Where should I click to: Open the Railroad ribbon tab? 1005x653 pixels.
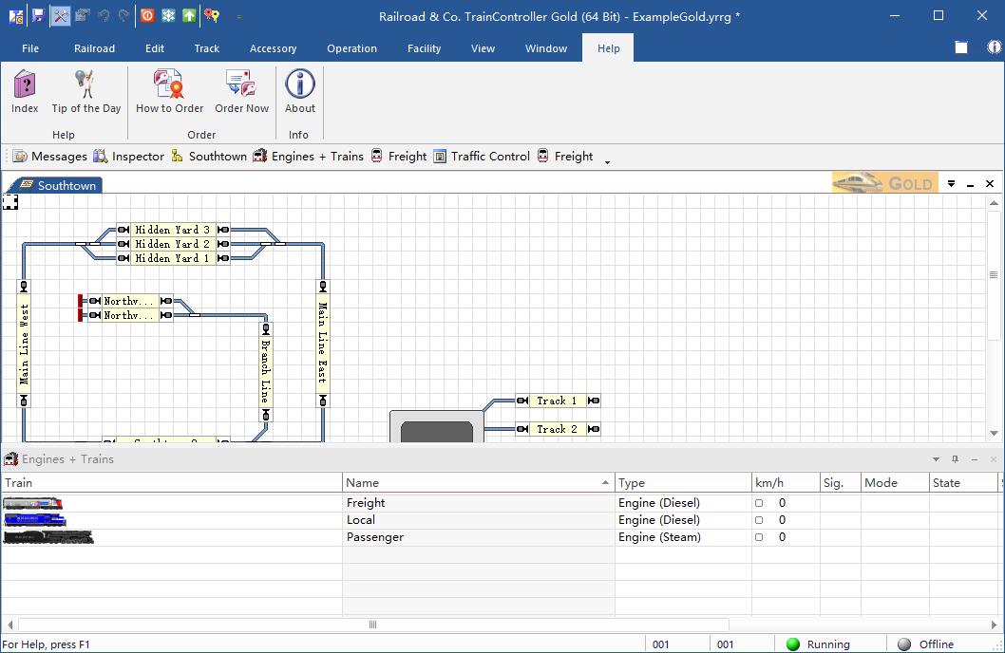94,48
